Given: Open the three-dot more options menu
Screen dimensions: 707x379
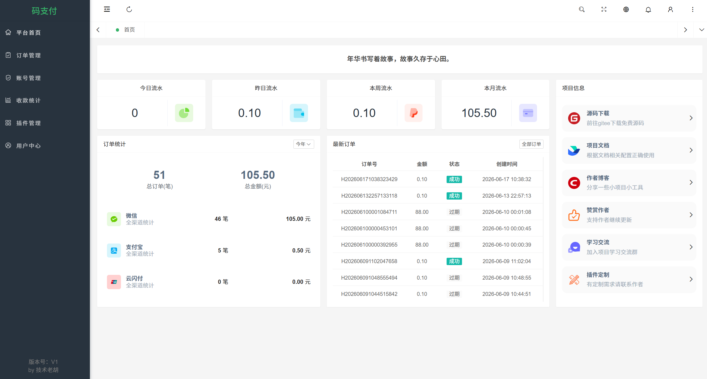Looking at the screenshot, I should (x=693, y=10).
